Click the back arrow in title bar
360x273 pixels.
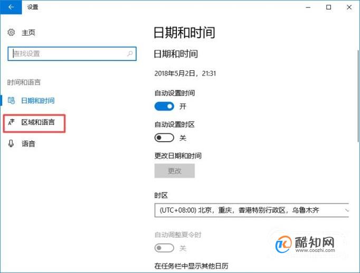click(11, 7)
